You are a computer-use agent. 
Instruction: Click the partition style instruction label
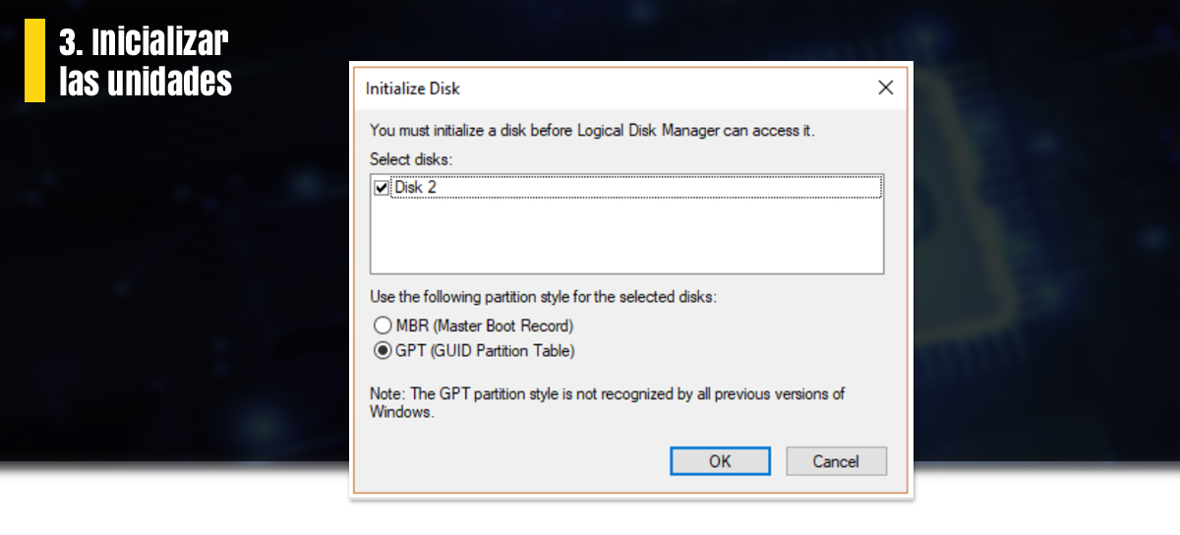pos(544,296)
